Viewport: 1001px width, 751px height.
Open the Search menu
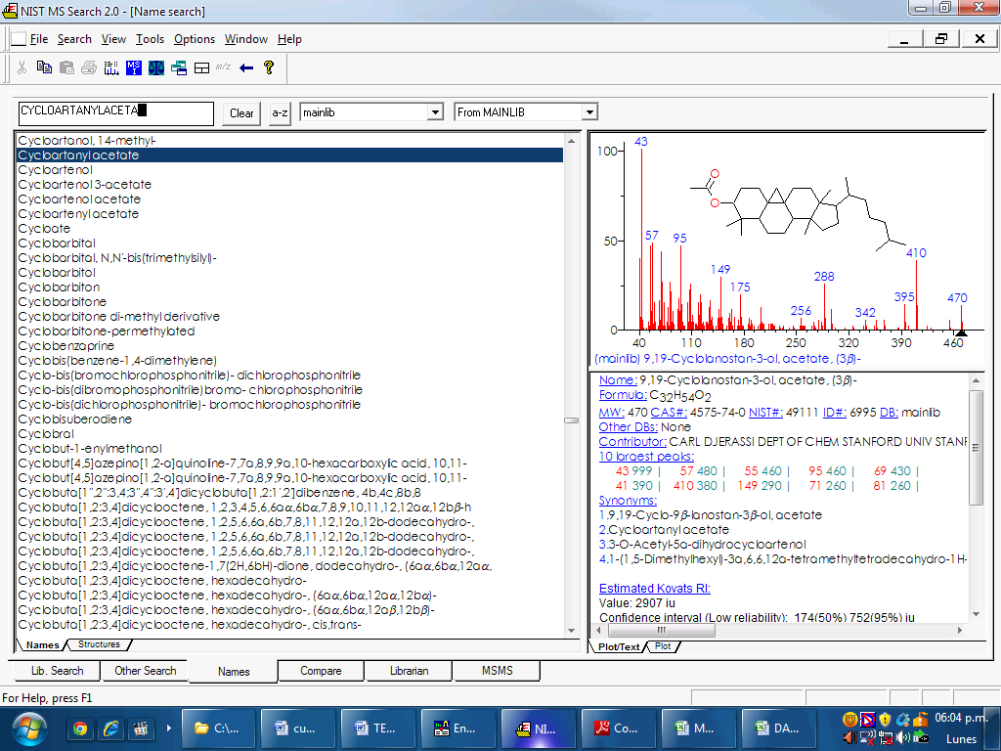coord(74,39)
